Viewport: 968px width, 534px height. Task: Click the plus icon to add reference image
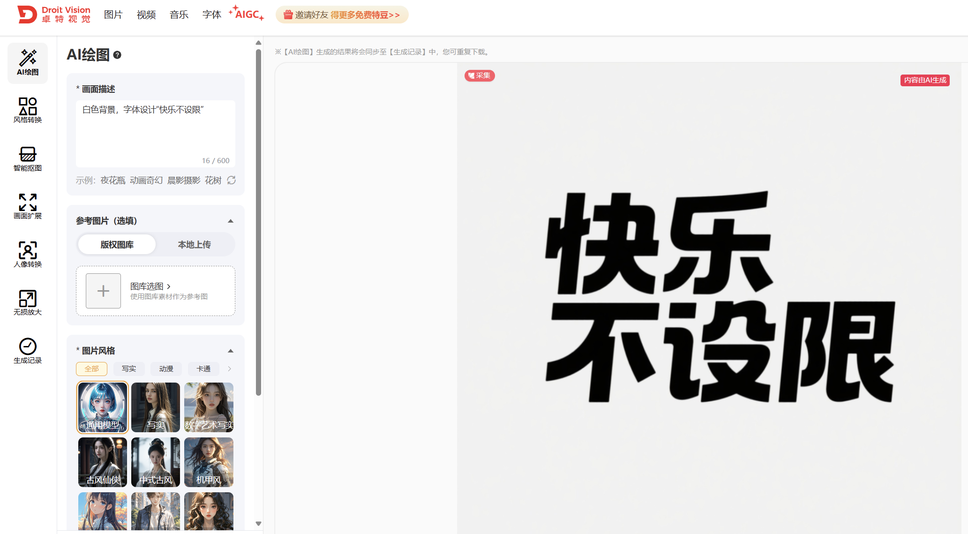(x=103, y=291)
